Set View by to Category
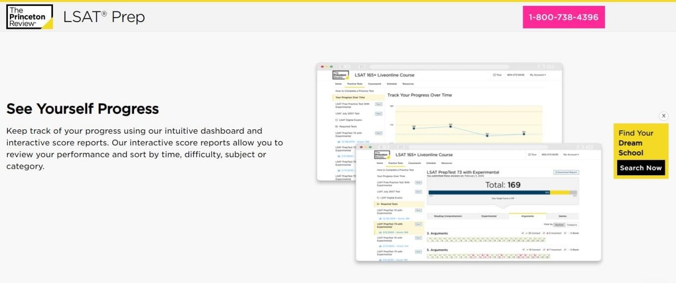This screenshot has height=283, width=676. [572, 225]
